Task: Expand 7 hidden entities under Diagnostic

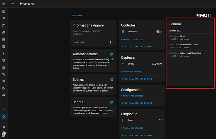Action: [x=132, y=128]
